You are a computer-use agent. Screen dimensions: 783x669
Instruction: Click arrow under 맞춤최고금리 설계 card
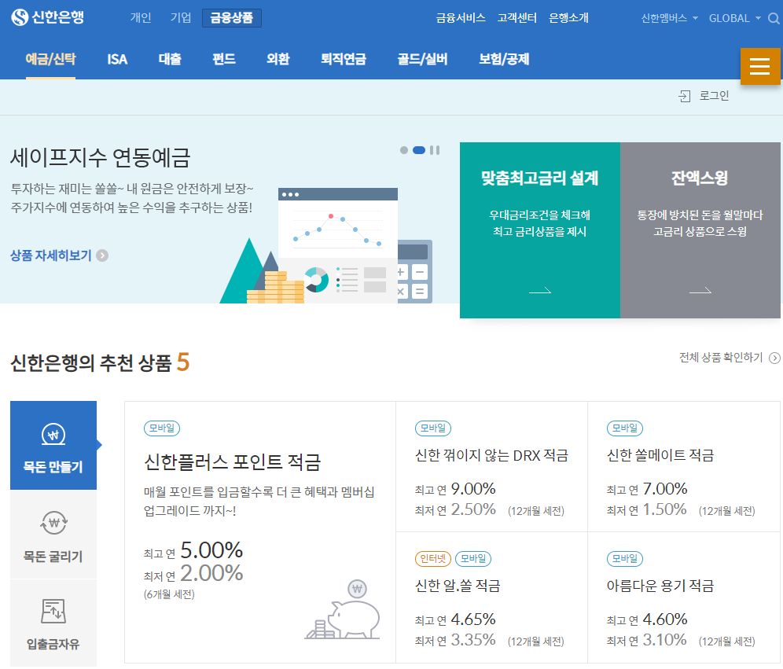pyautogui.click(x=540, y=291)
